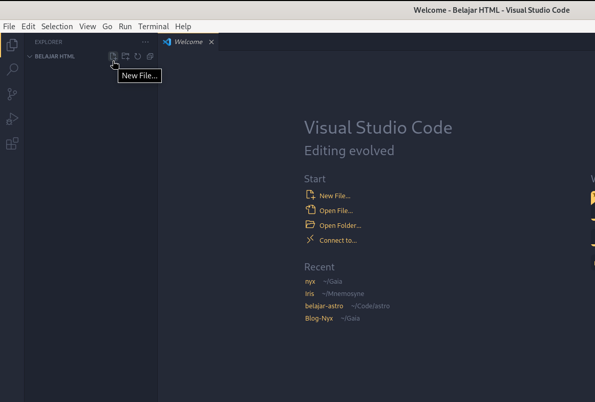Screen dimensions: 595x402
Task: Collapse the BELAJAR HTML folder section
Action: 30,56
